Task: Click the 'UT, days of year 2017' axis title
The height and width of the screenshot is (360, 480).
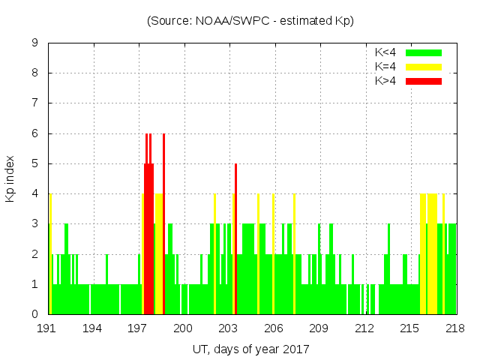Action: click(x=250, y=349)
